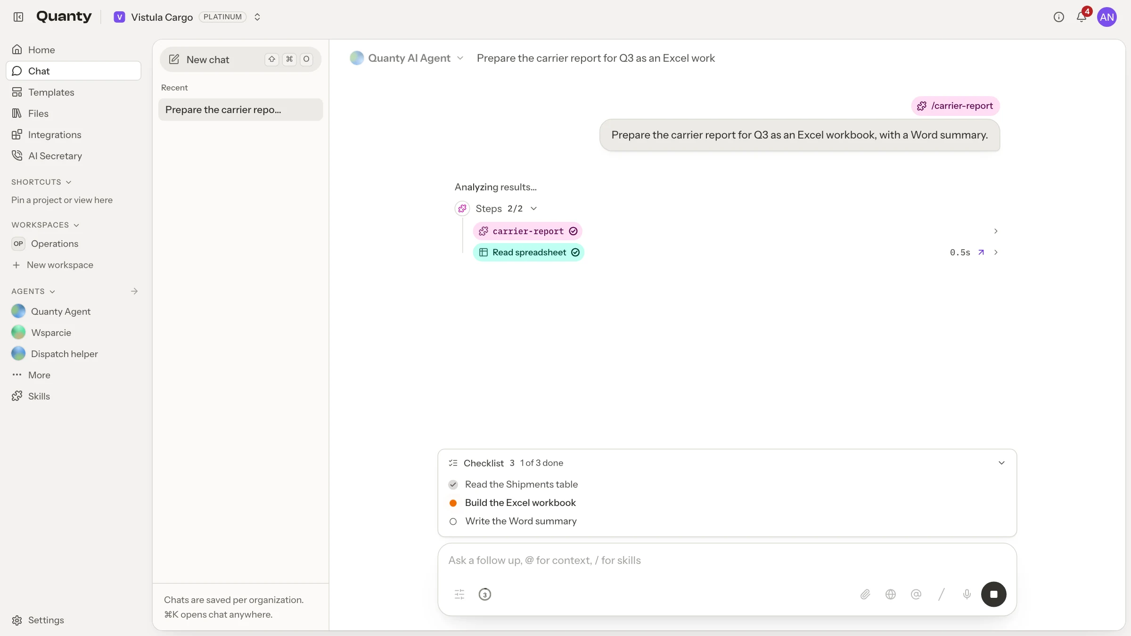Open the AN user avatar menu
Screen dimensions: 1131x636
(1106, 17)
